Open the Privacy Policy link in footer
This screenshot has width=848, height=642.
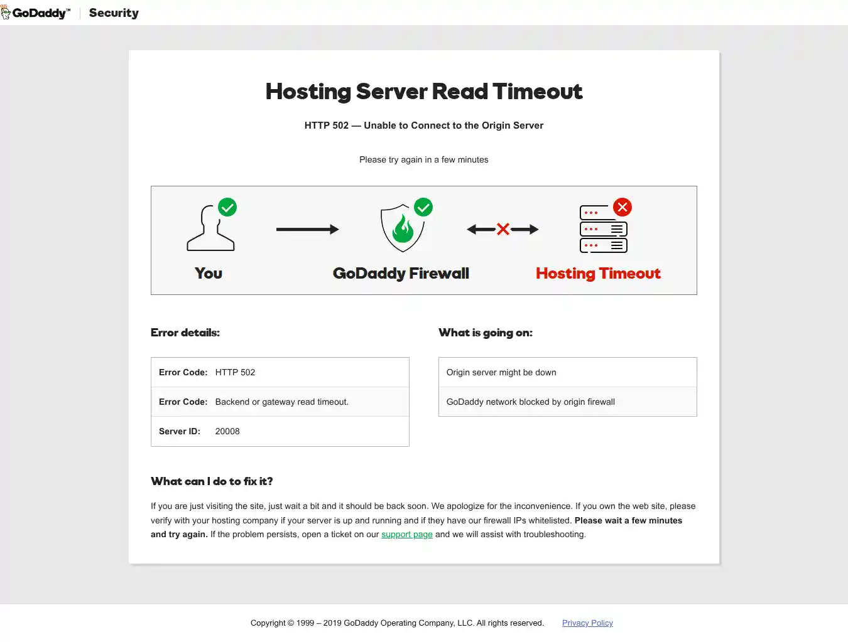pos(587,623)
